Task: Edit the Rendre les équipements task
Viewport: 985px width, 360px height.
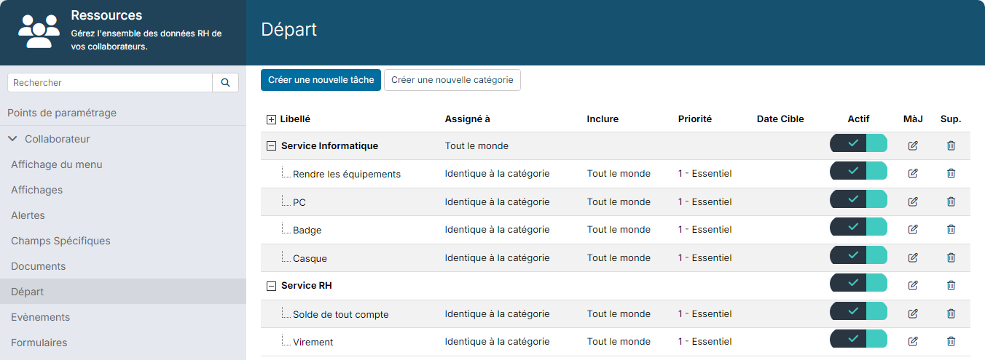Action: [x=913, y=173]
